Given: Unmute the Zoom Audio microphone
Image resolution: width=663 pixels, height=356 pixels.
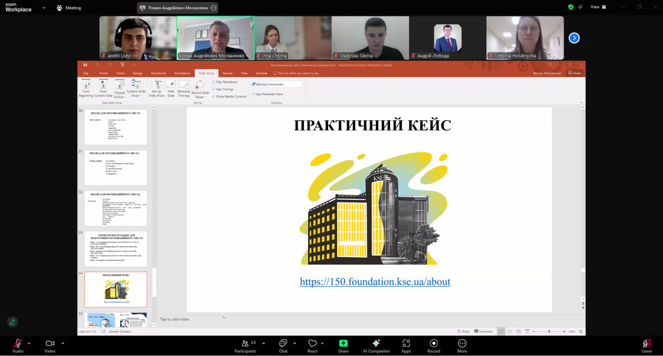Looking at the screenshot, I should (18, 346).
